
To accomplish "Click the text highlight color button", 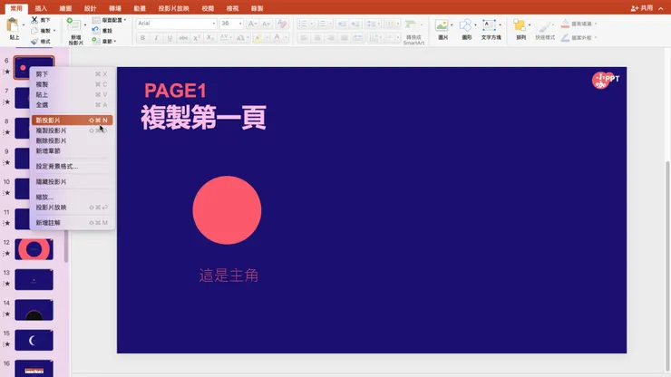I will [x=258, y=38].
